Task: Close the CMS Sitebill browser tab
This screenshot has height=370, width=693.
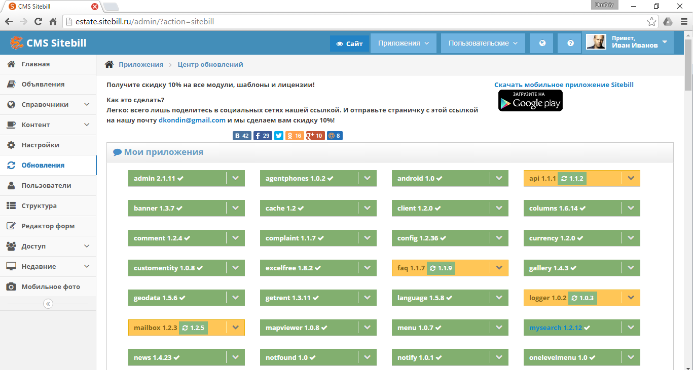Action: [x=95, y=7]
